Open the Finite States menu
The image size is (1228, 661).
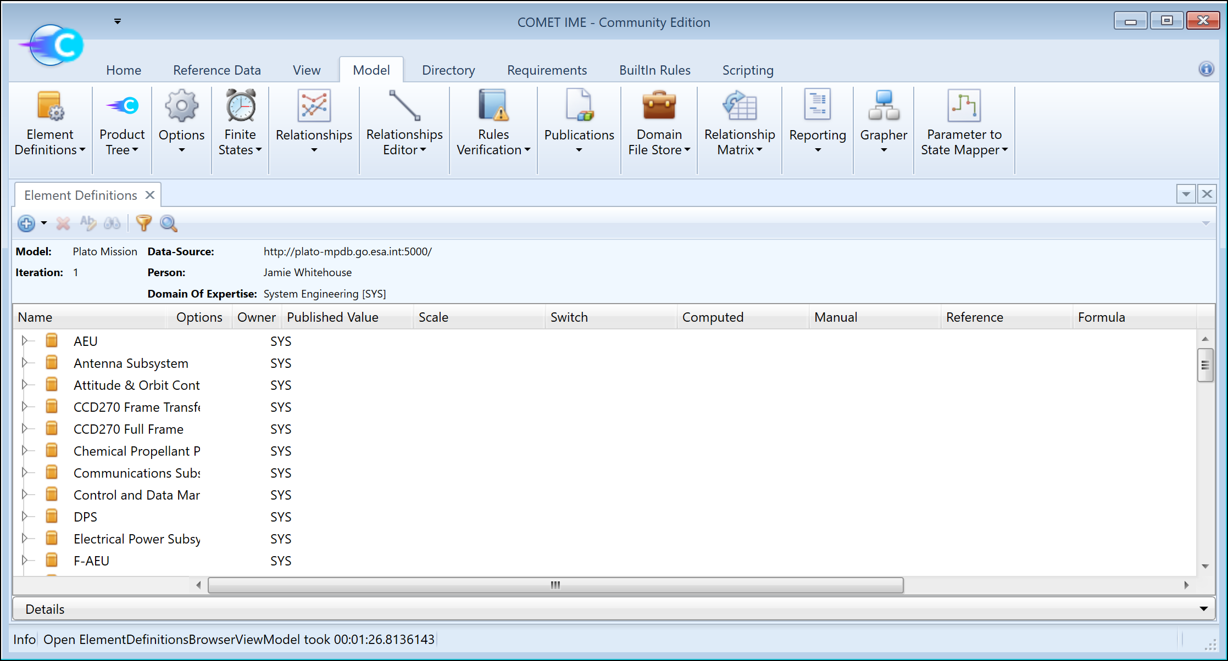240,126
